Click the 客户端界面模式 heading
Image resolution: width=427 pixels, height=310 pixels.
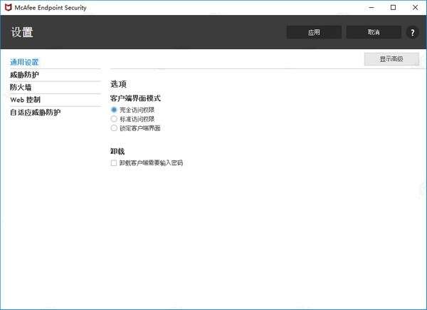[x=135, y=98]
